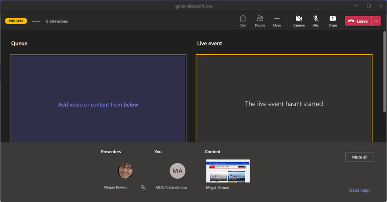
Task: Turn on the Camera
Action: (299, 21)
